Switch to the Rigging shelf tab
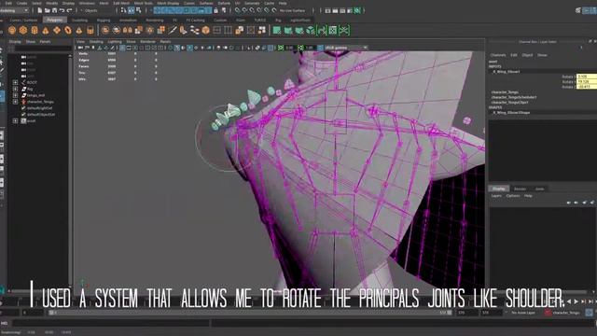This screenshot has width=597, height=336. tap(104, 21)
